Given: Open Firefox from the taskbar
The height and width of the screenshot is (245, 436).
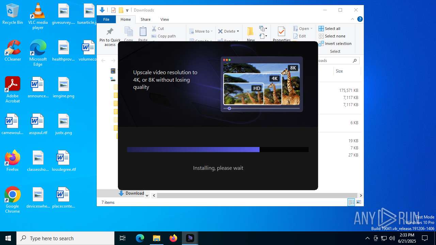Looking at the screenshot, I should 173,238.
